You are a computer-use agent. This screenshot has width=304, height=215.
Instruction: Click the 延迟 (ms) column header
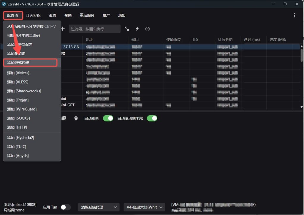click(x=251, y=39)
